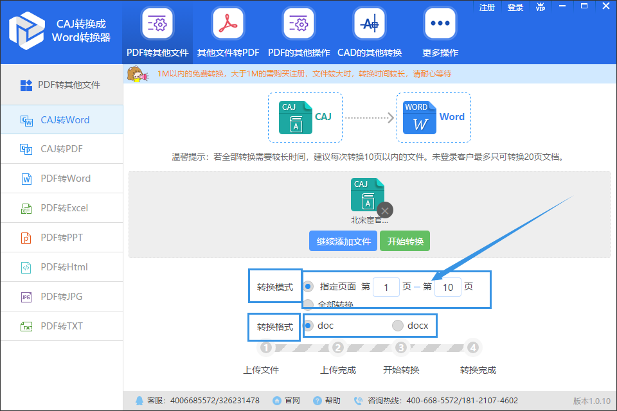Click the PDF转Word sidebar icon
Image resolution: width=617 pixels, height=411 pixels.
pyautogui.click(x=26, y=179)
